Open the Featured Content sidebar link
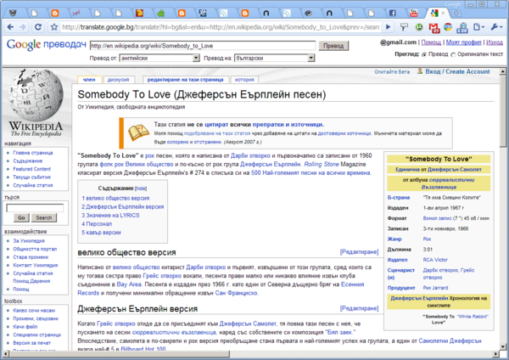Image resolution: width=509 pixels, height=360 pixels. click(32, 169)
